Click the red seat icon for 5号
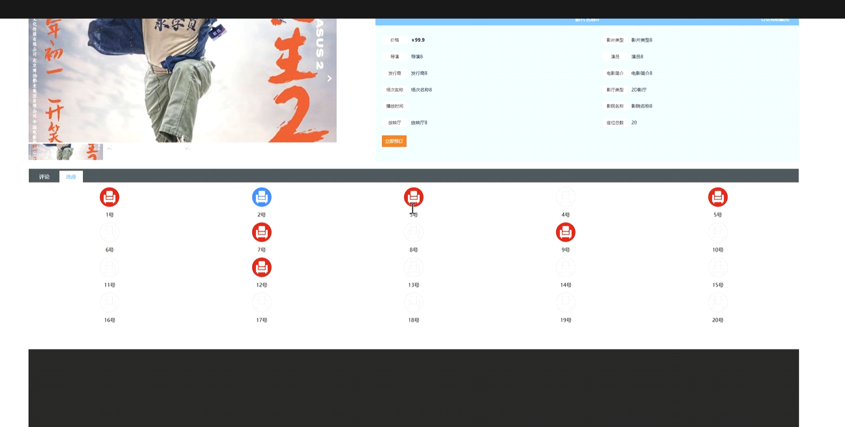Screen dimensions: 845x427 718,197
